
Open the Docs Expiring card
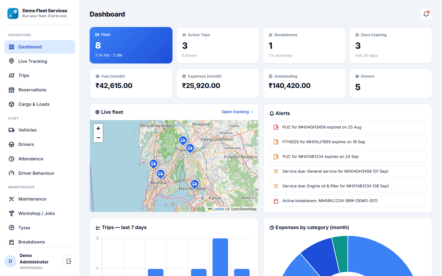[391, 45]
